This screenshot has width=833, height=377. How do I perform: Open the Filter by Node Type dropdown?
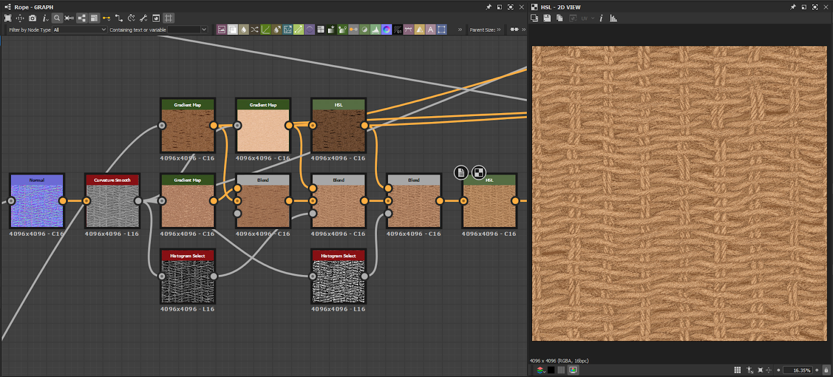pyautogui.click(x=80, y=30)
